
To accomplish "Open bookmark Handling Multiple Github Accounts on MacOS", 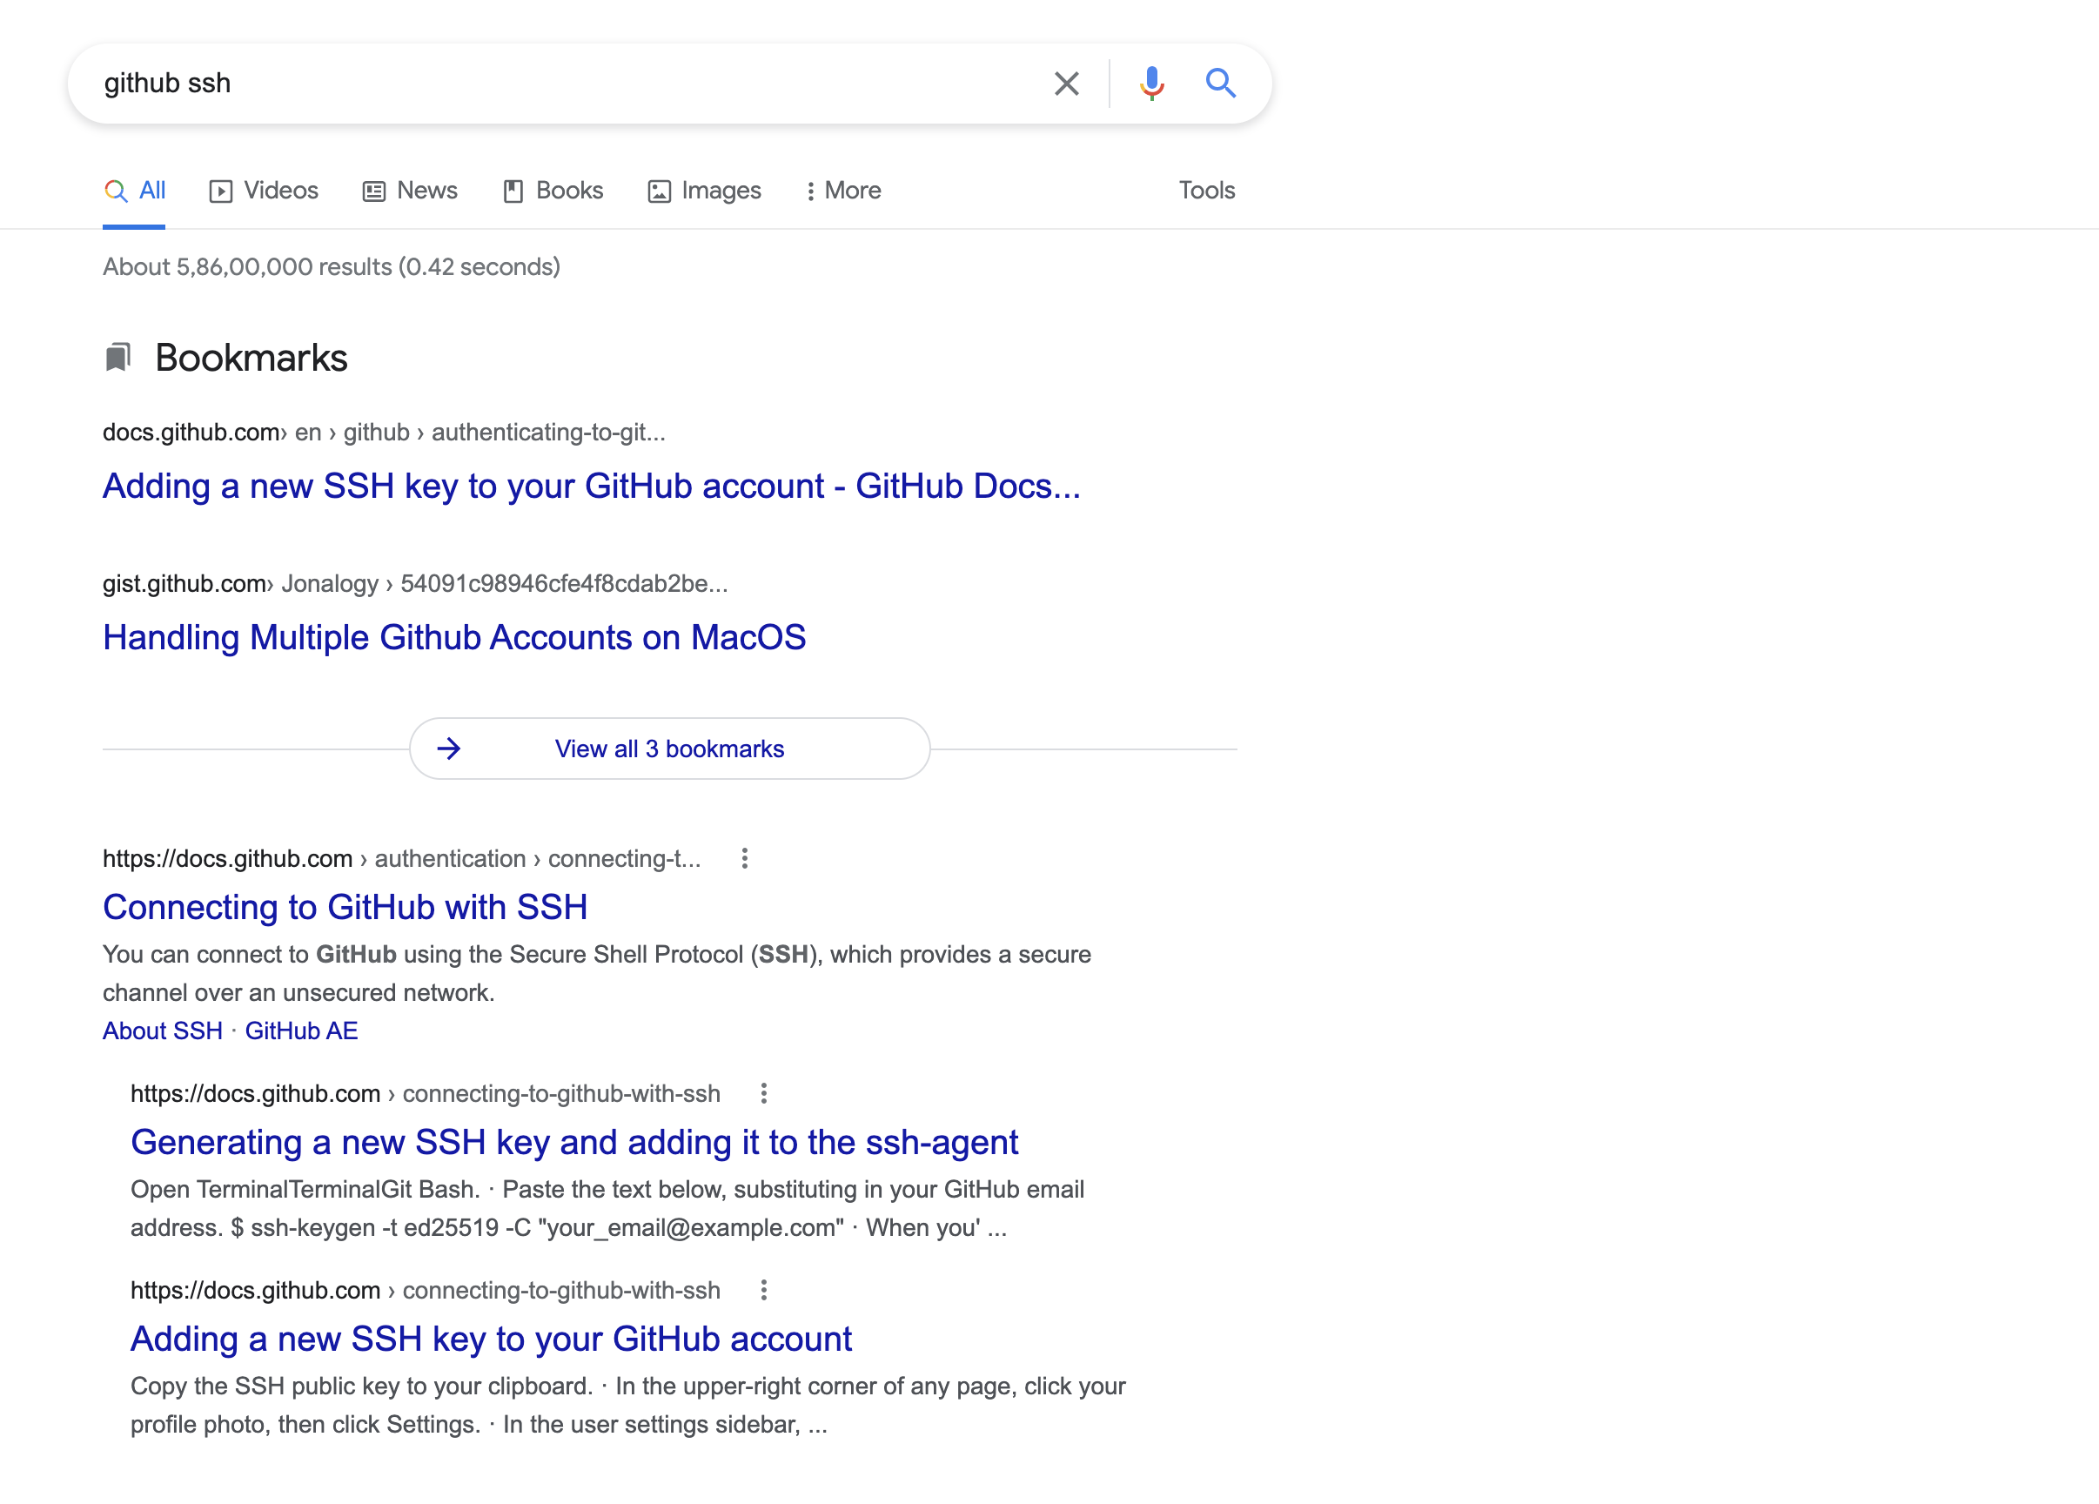I will tap(454, 638).
